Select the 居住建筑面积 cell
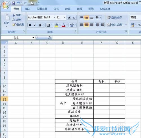 click(x=82, y=99)
